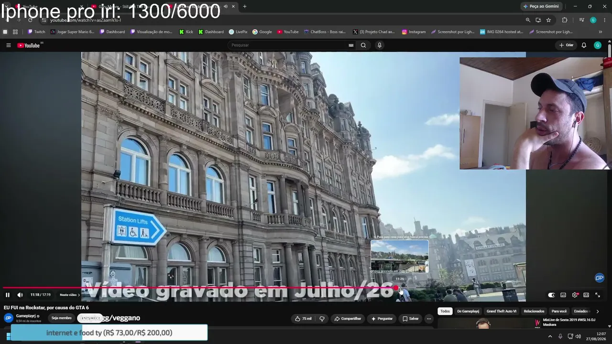Toggle subtitles in the video player

coord(563,295)
